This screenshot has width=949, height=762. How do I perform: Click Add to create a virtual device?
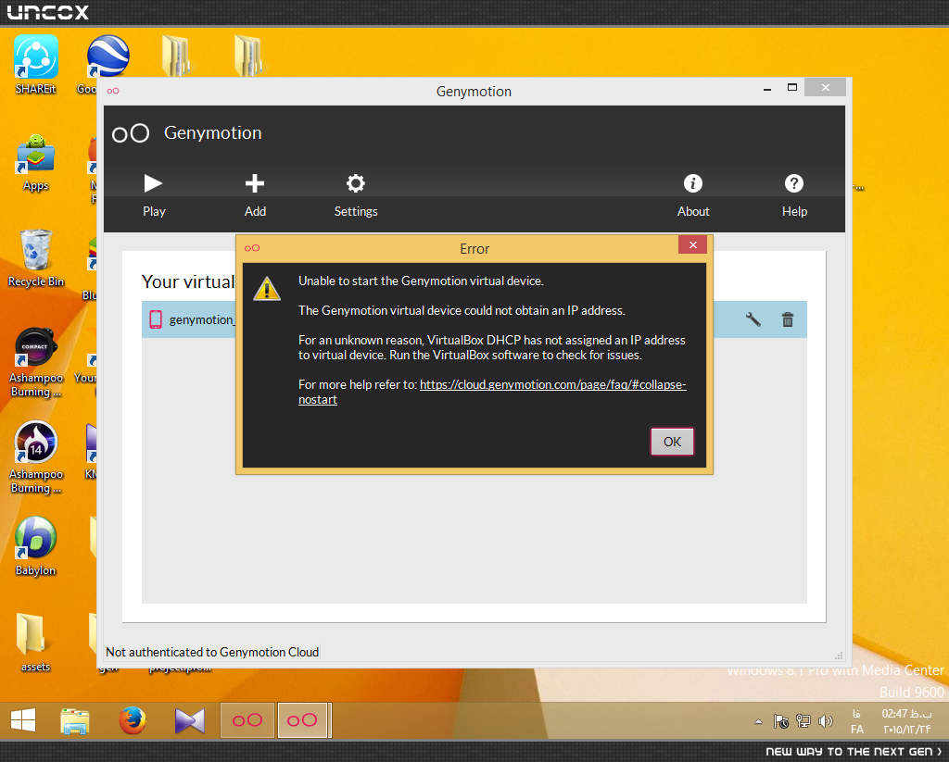pyautogui.click(x=255, y=194)
